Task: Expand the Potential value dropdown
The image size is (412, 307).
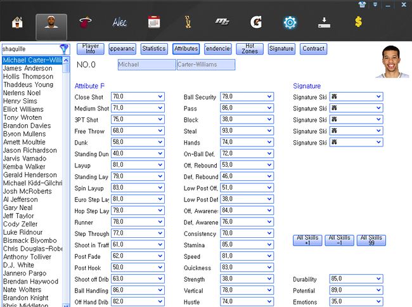Action: [x=378, y=291]
